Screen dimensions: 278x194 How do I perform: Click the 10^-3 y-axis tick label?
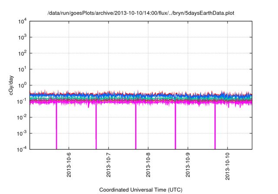(22, 133)
